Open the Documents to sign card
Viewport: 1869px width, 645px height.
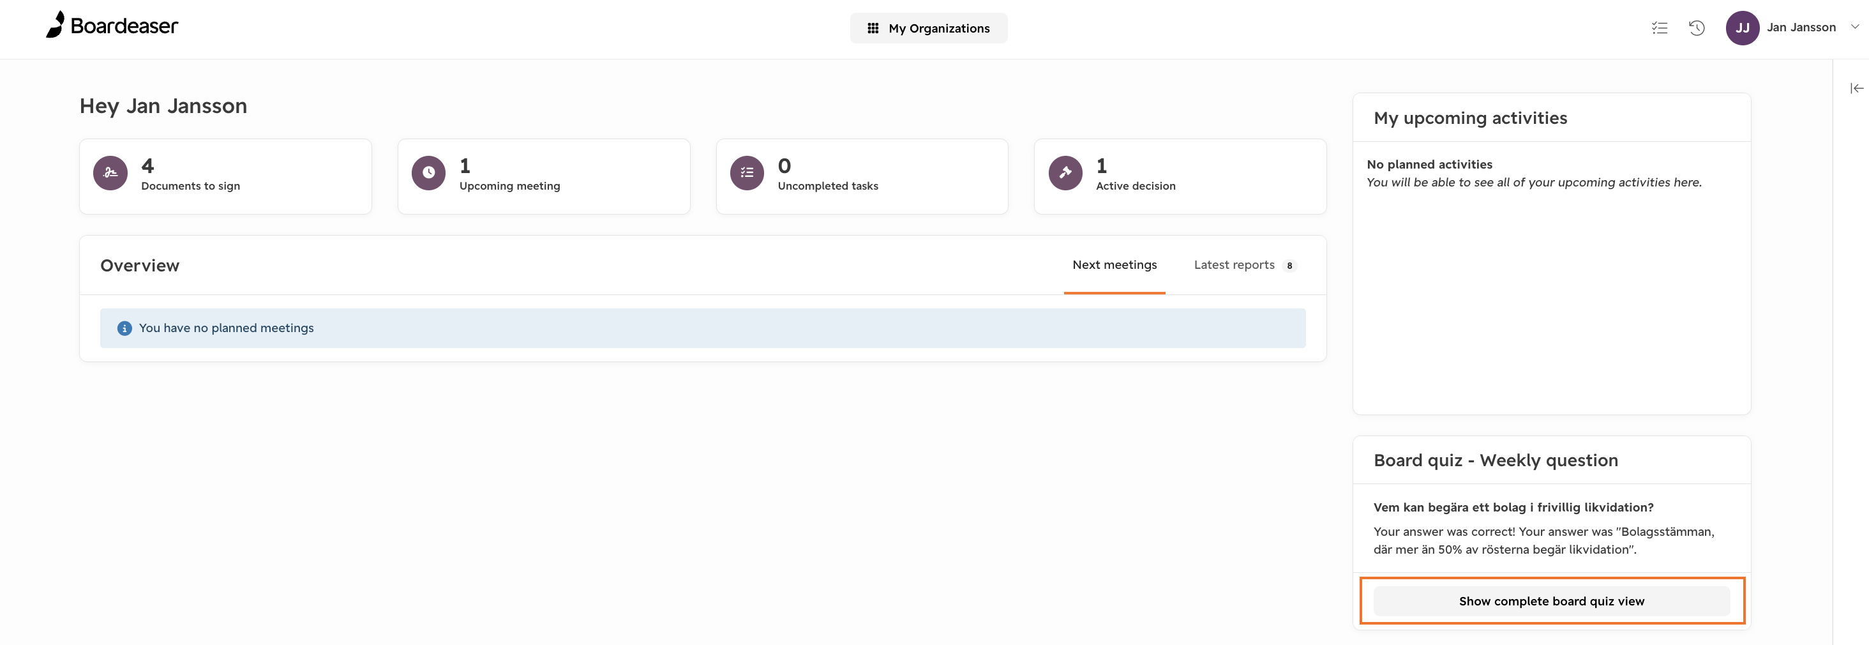[x=225, y=176]
